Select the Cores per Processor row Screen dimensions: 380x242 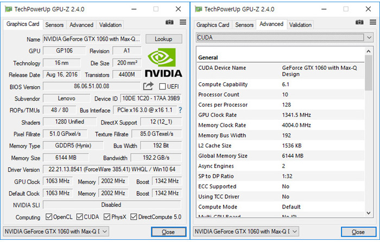coord(281,104)
